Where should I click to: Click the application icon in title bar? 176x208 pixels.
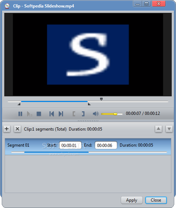7,6
